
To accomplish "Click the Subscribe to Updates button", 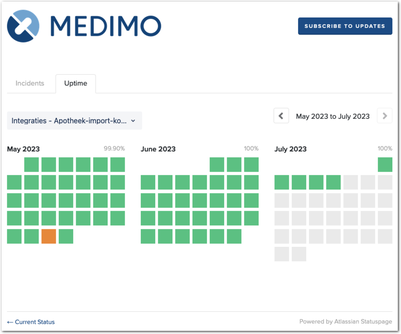I will click(x=345, y=26).
